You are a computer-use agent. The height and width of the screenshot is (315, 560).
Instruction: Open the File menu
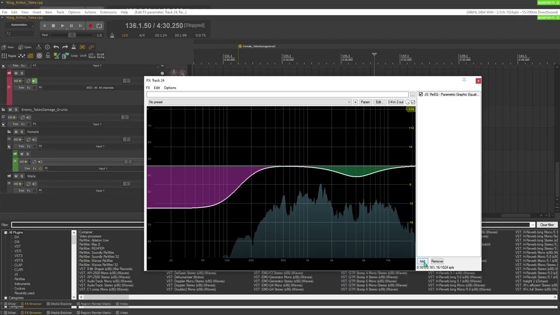[4, 12]
